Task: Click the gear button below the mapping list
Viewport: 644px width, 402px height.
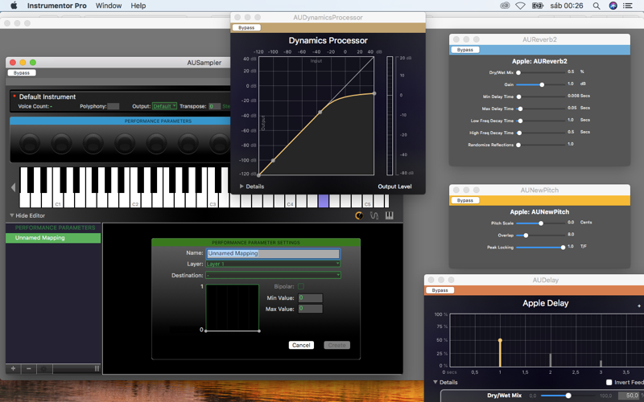Action: [44, 368]
